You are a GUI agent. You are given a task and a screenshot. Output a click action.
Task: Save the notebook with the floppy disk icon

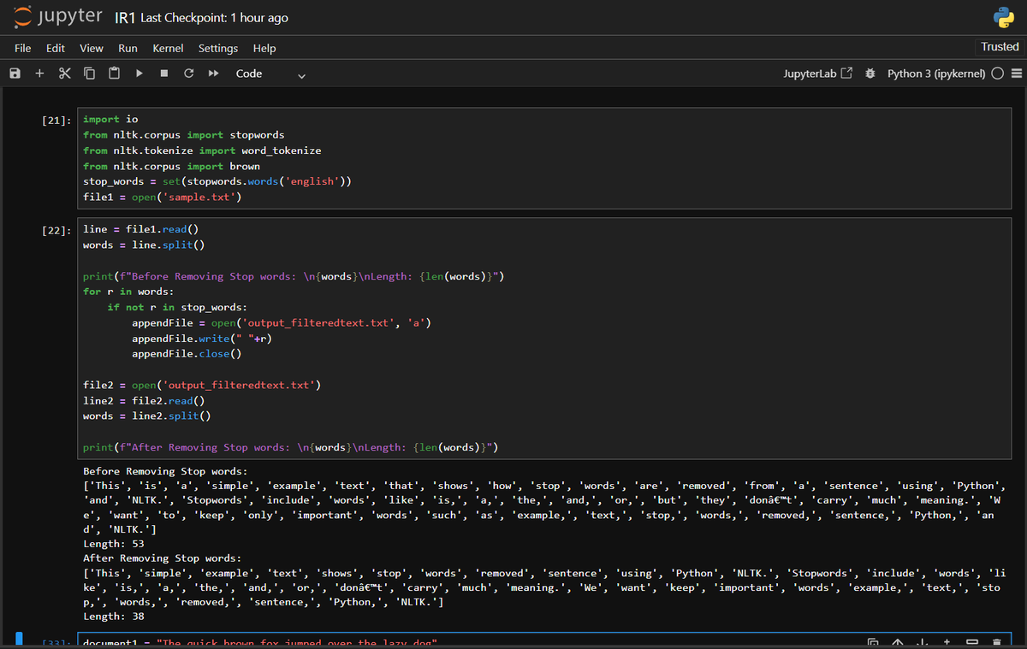tap(15, 74)
